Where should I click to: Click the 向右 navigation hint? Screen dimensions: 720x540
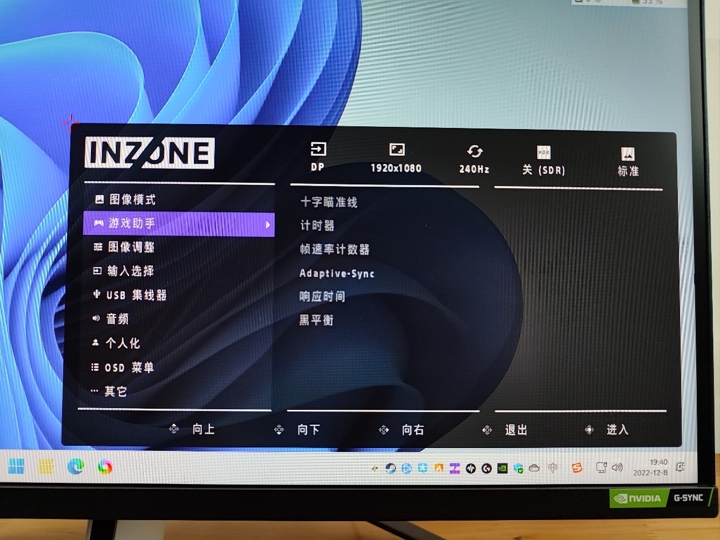[402, 430]
